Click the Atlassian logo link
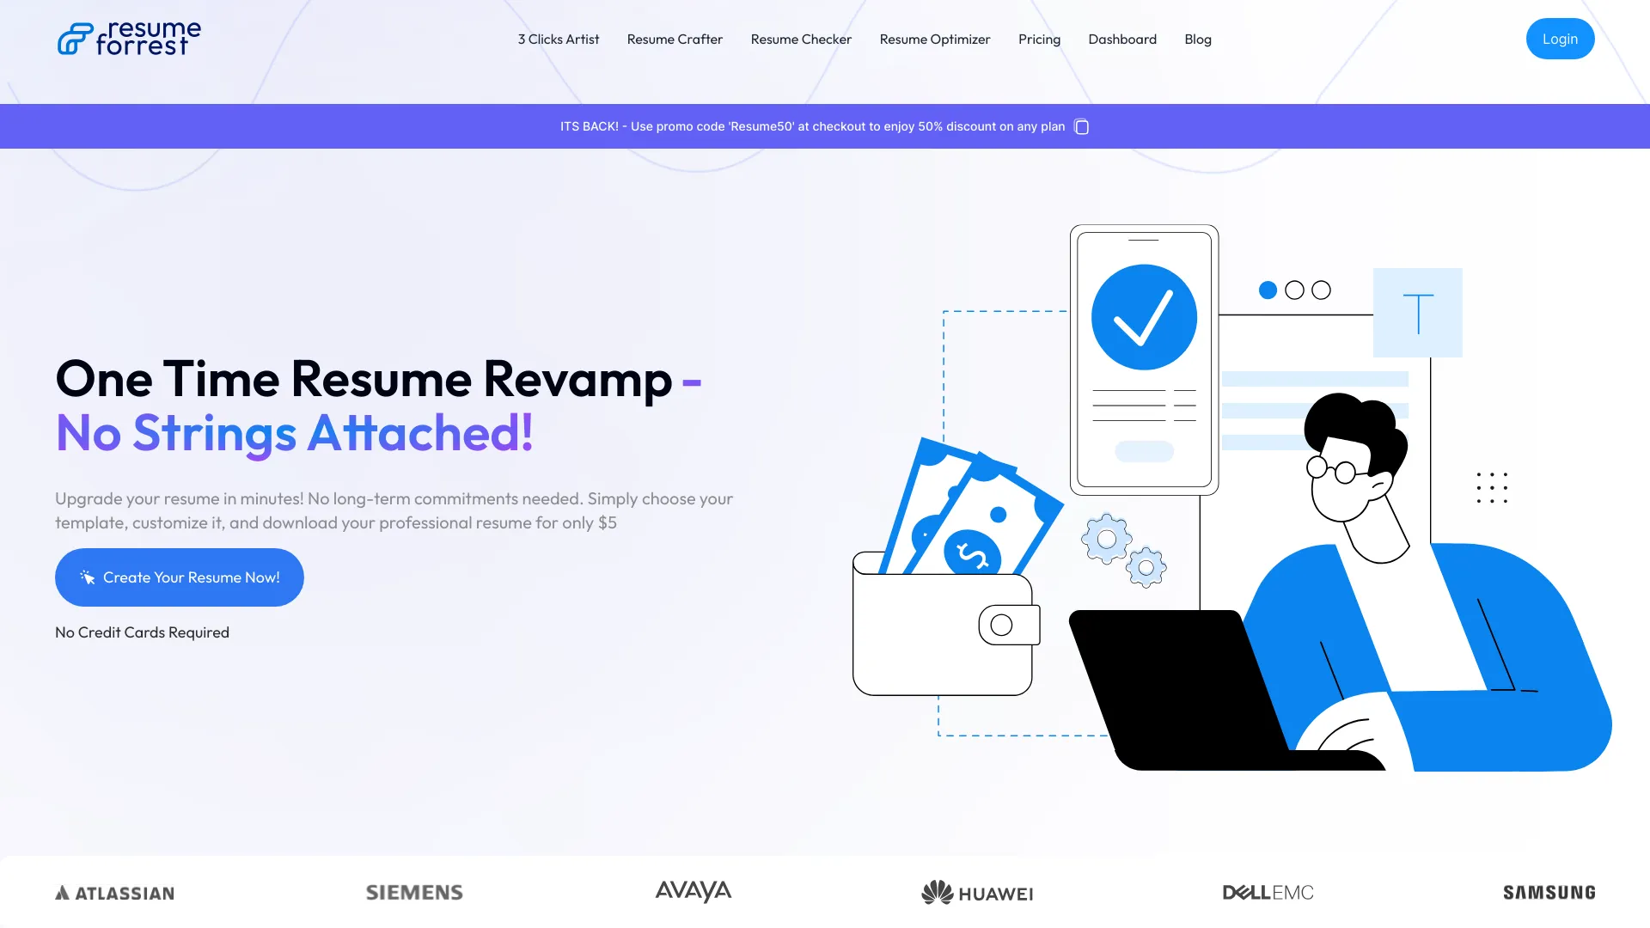This screenshot has width=1650, height=928. tap(114, 892)
